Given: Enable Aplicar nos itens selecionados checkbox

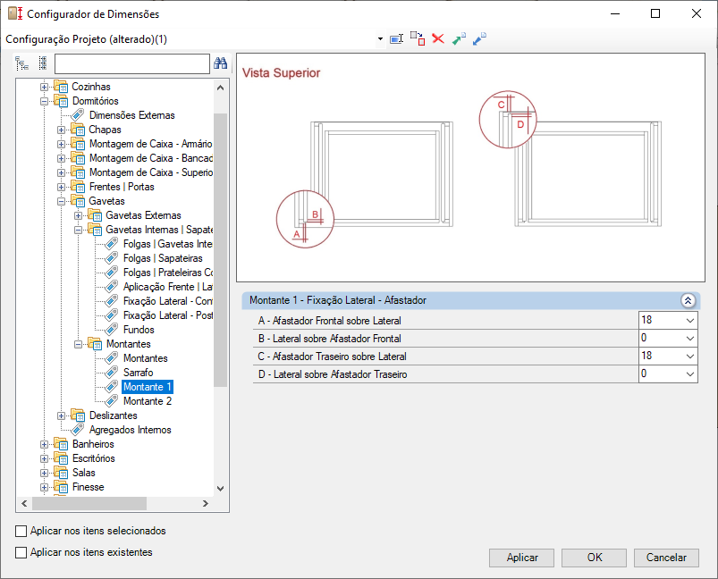Looking at the screenshot, I should click(21, 531).
